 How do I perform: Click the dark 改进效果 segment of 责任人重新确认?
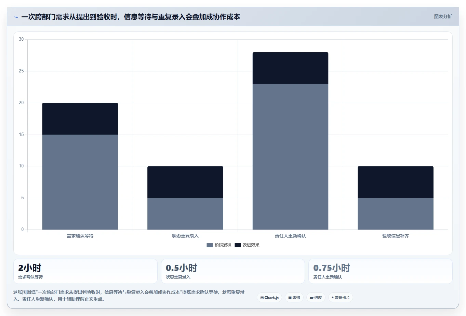coord(290,68)
